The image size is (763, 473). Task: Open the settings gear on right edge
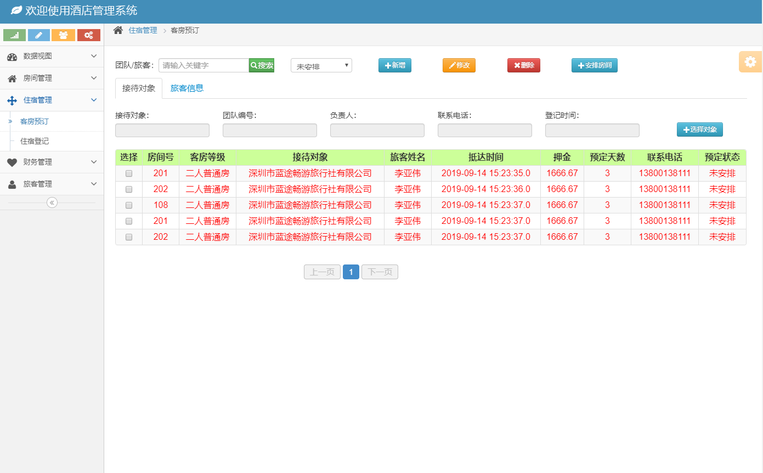point(750,61)
